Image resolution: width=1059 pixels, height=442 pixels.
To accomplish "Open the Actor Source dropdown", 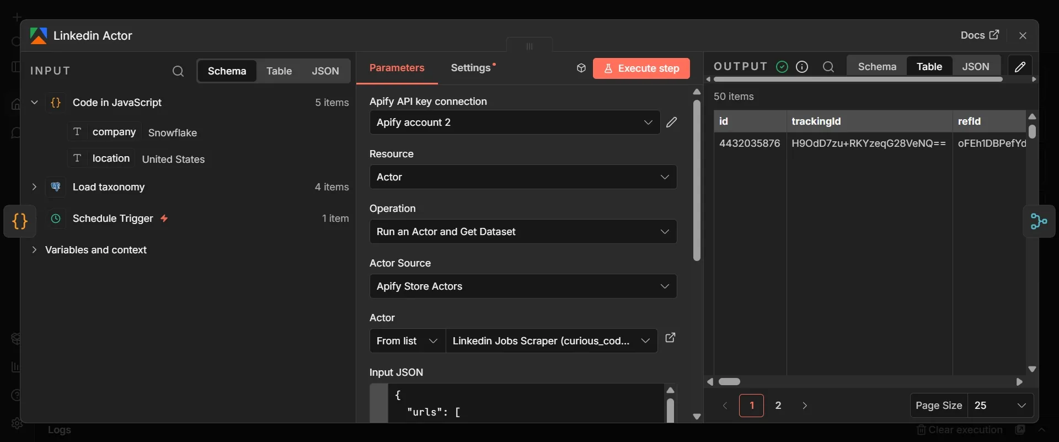I will 523,286.
